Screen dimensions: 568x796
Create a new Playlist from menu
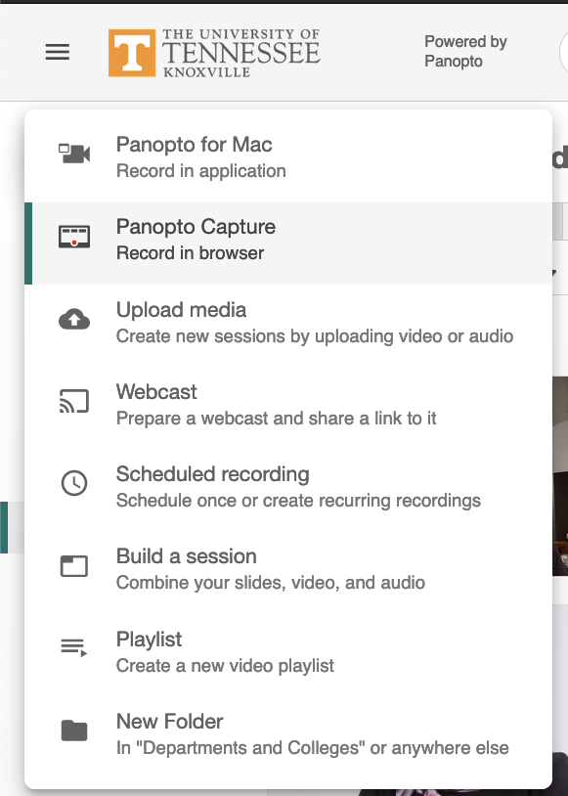(x=288, y=652)
